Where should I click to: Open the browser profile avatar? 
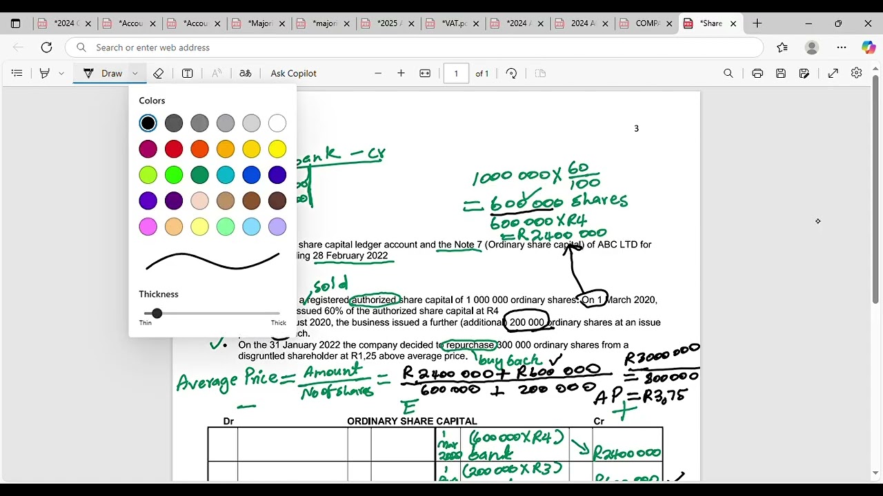812,48
